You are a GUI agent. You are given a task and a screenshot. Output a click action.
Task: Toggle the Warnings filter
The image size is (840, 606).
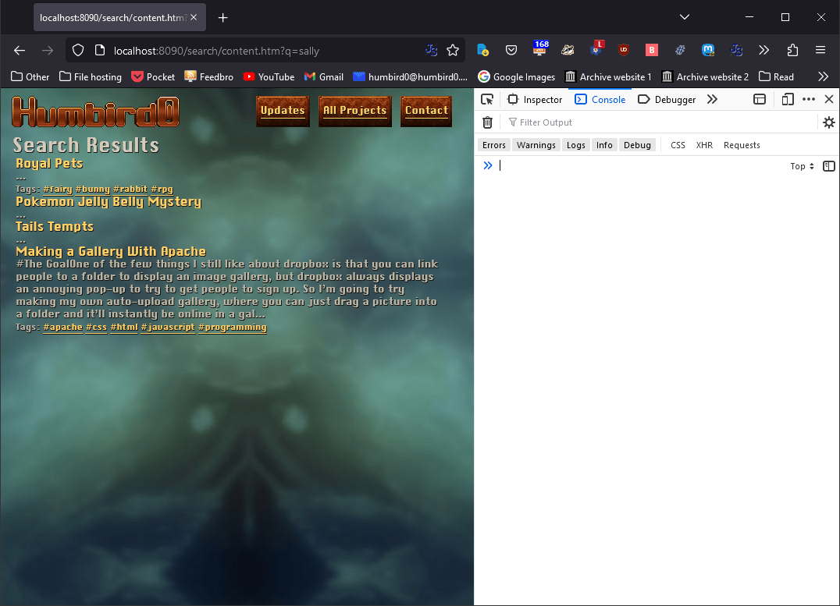tap(536, 145)
